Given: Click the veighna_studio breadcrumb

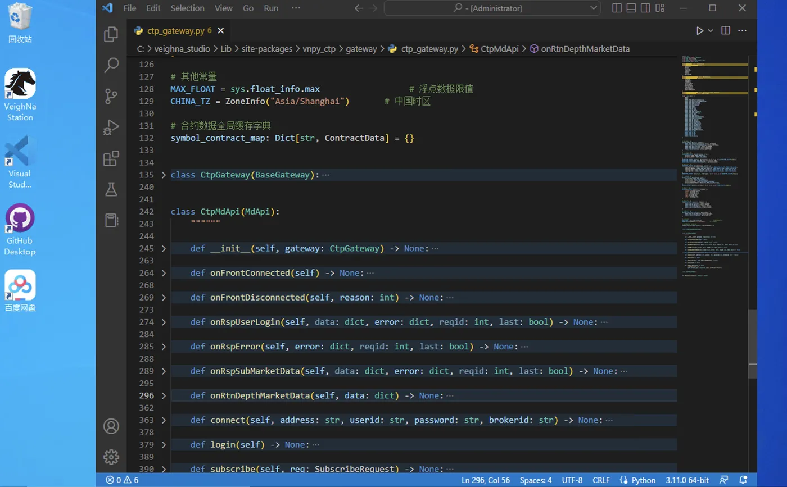Looking at the screenshot, I should tap(181, 49).
